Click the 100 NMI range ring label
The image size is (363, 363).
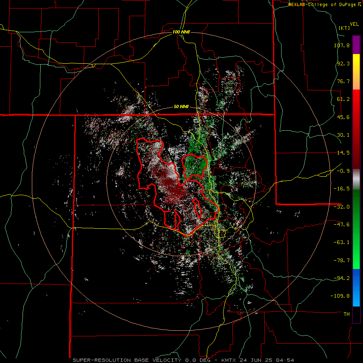coord(181,32)
